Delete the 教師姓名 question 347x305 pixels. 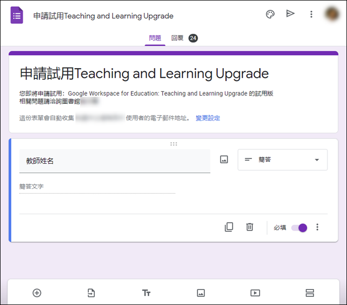pos(249,227)
